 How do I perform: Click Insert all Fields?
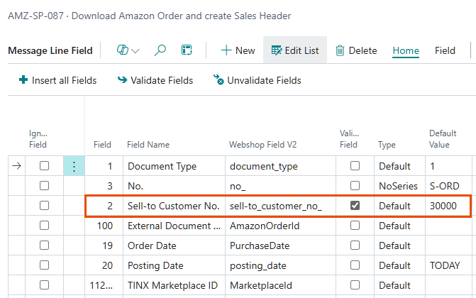tap(57, 80)
